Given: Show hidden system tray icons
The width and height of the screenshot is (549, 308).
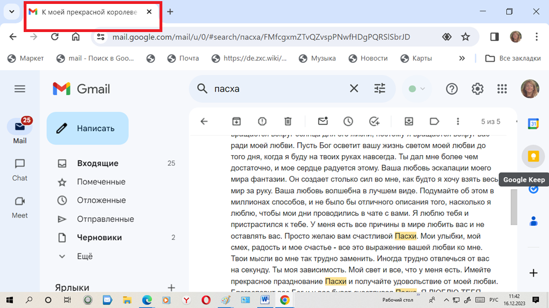Looking at the screenshot, I should click(x=446, y=300).
